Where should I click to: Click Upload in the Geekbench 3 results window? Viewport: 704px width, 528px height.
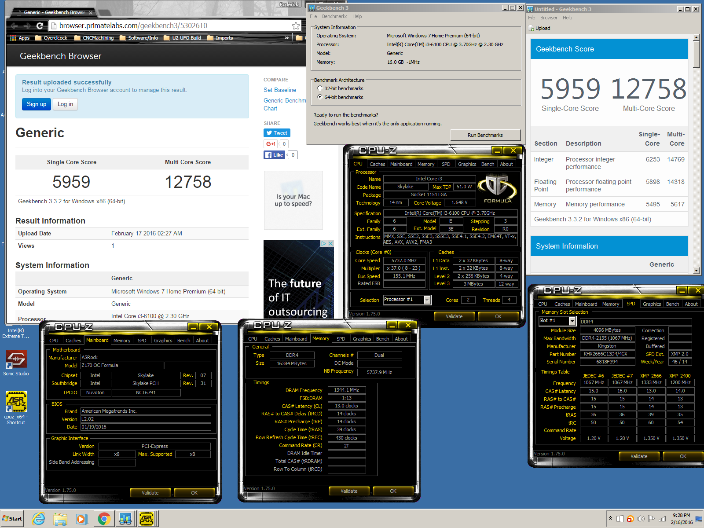tap(539, 28)
